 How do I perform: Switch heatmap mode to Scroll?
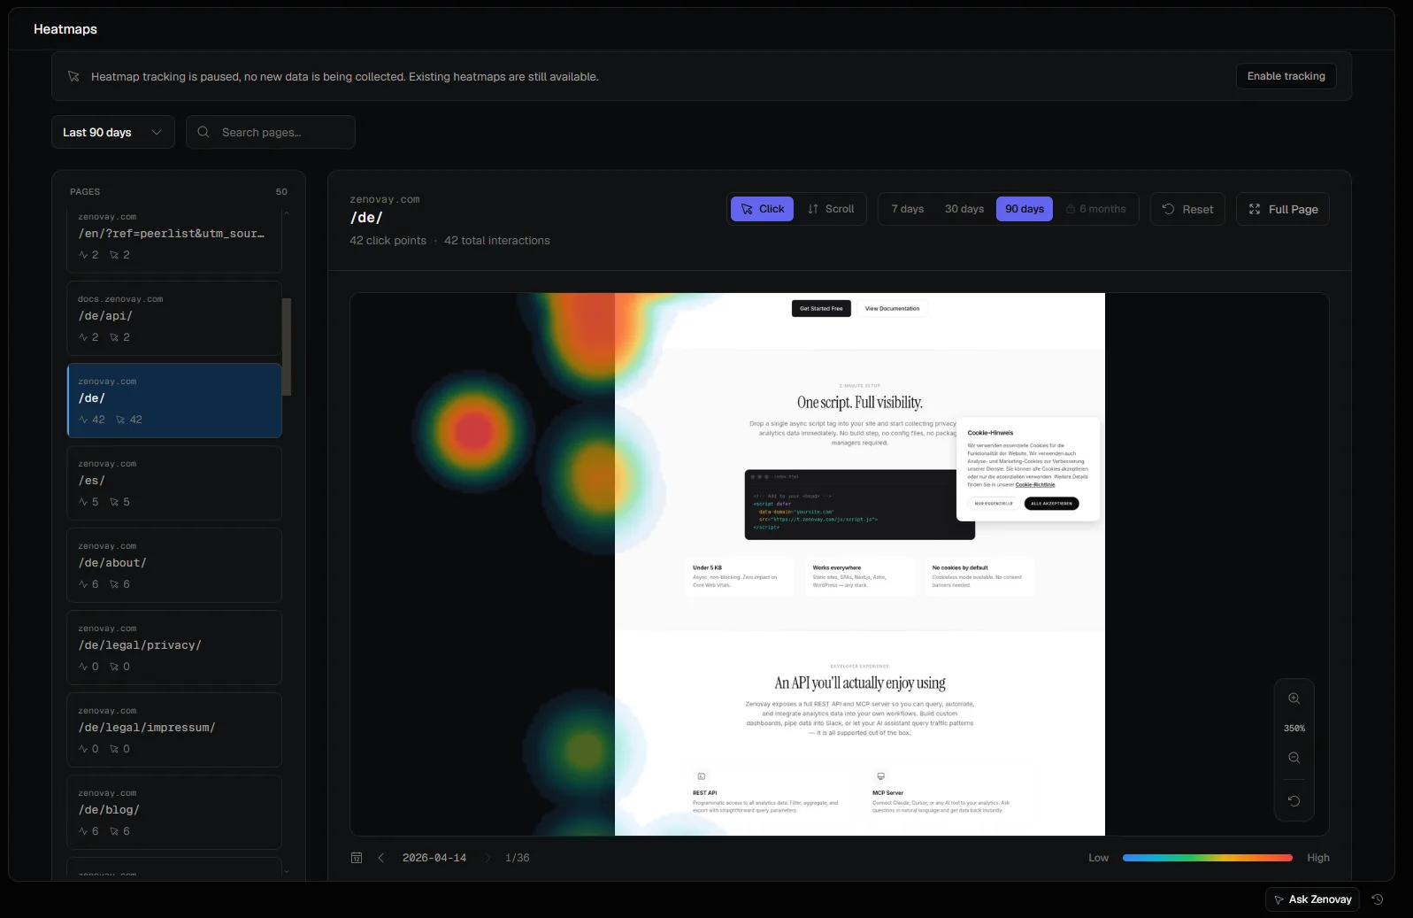831,209
